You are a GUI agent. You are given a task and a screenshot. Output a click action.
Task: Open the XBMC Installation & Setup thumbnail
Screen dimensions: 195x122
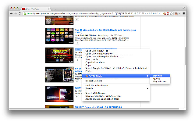59,56
